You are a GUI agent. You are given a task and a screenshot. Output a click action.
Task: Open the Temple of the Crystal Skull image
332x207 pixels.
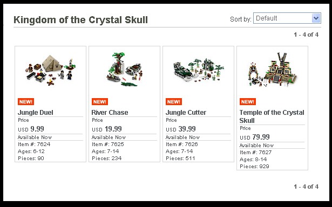click(x=273, y=70)
